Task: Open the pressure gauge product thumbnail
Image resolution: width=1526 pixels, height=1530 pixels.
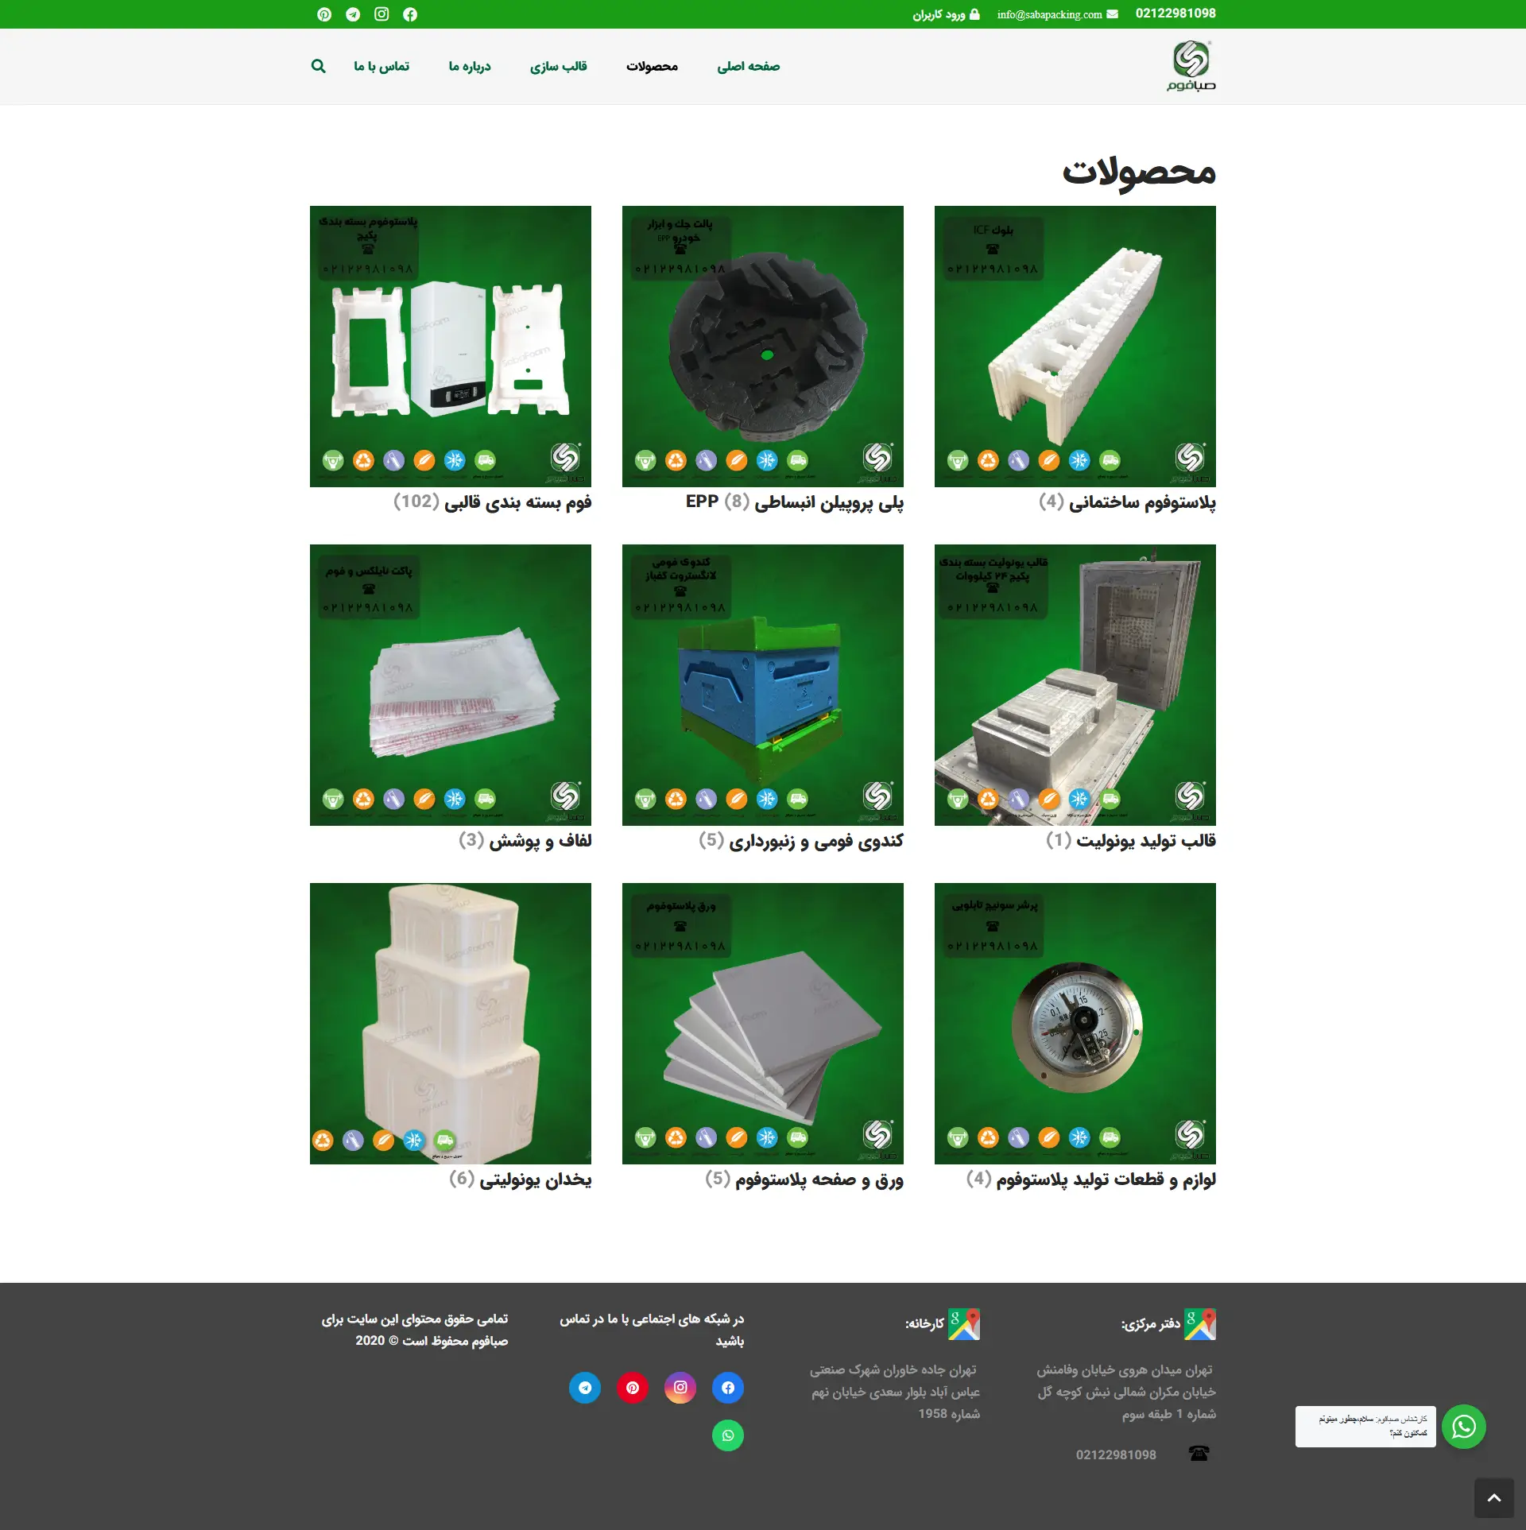Action: pyautogui.click(x=1075, y=1023)
